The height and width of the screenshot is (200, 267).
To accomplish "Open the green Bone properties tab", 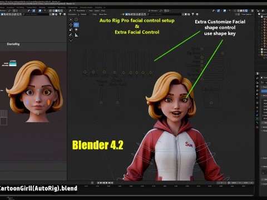I will 257,123.
